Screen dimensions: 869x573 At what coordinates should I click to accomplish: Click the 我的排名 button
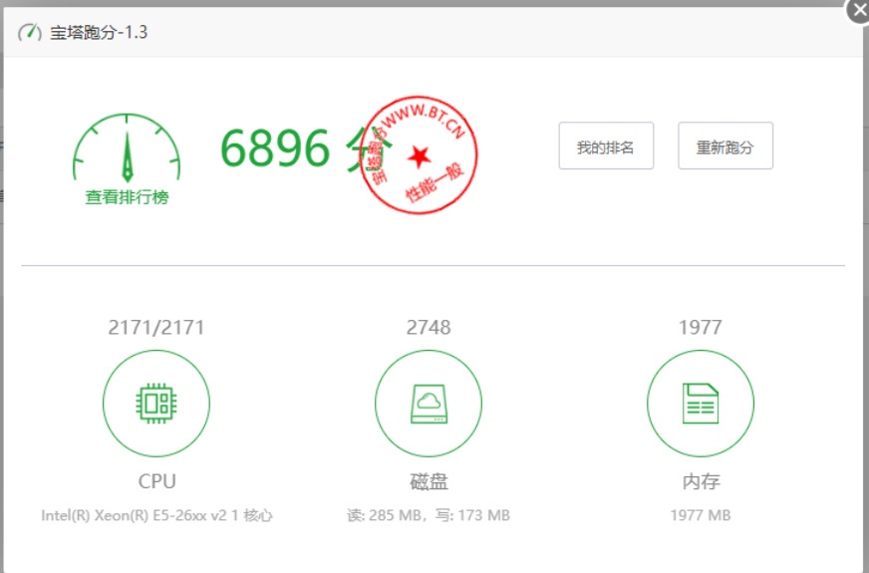tap(606, 145)
